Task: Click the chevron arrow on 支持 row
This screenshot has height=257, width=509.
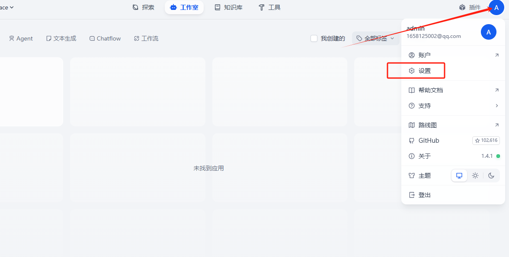Action: (496, 106)
